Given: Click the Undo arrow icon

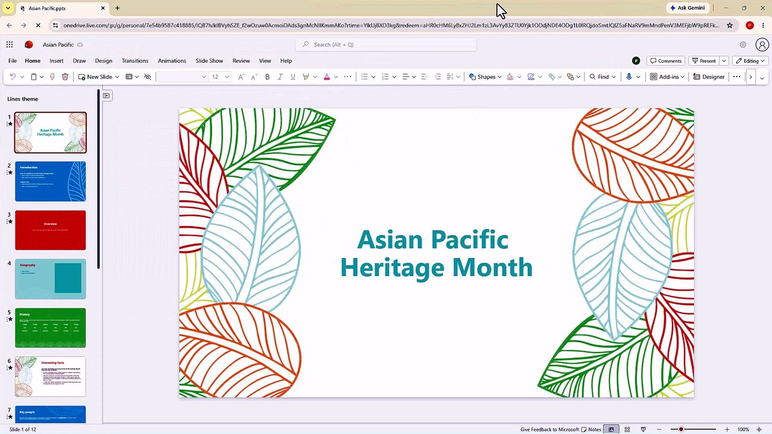Looking at the screenshot, I should pos(13,77).
